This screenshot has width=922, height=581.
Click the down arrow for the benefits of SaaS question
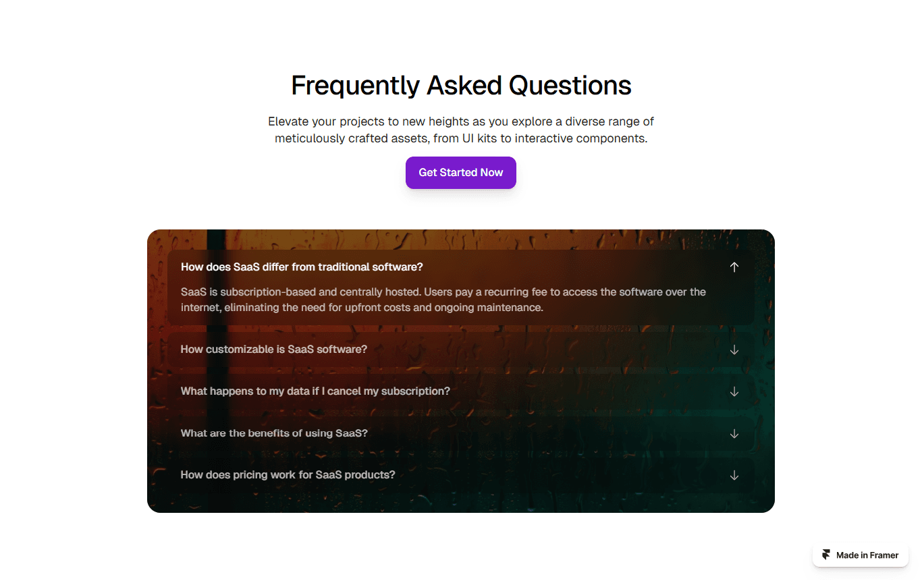734,433
